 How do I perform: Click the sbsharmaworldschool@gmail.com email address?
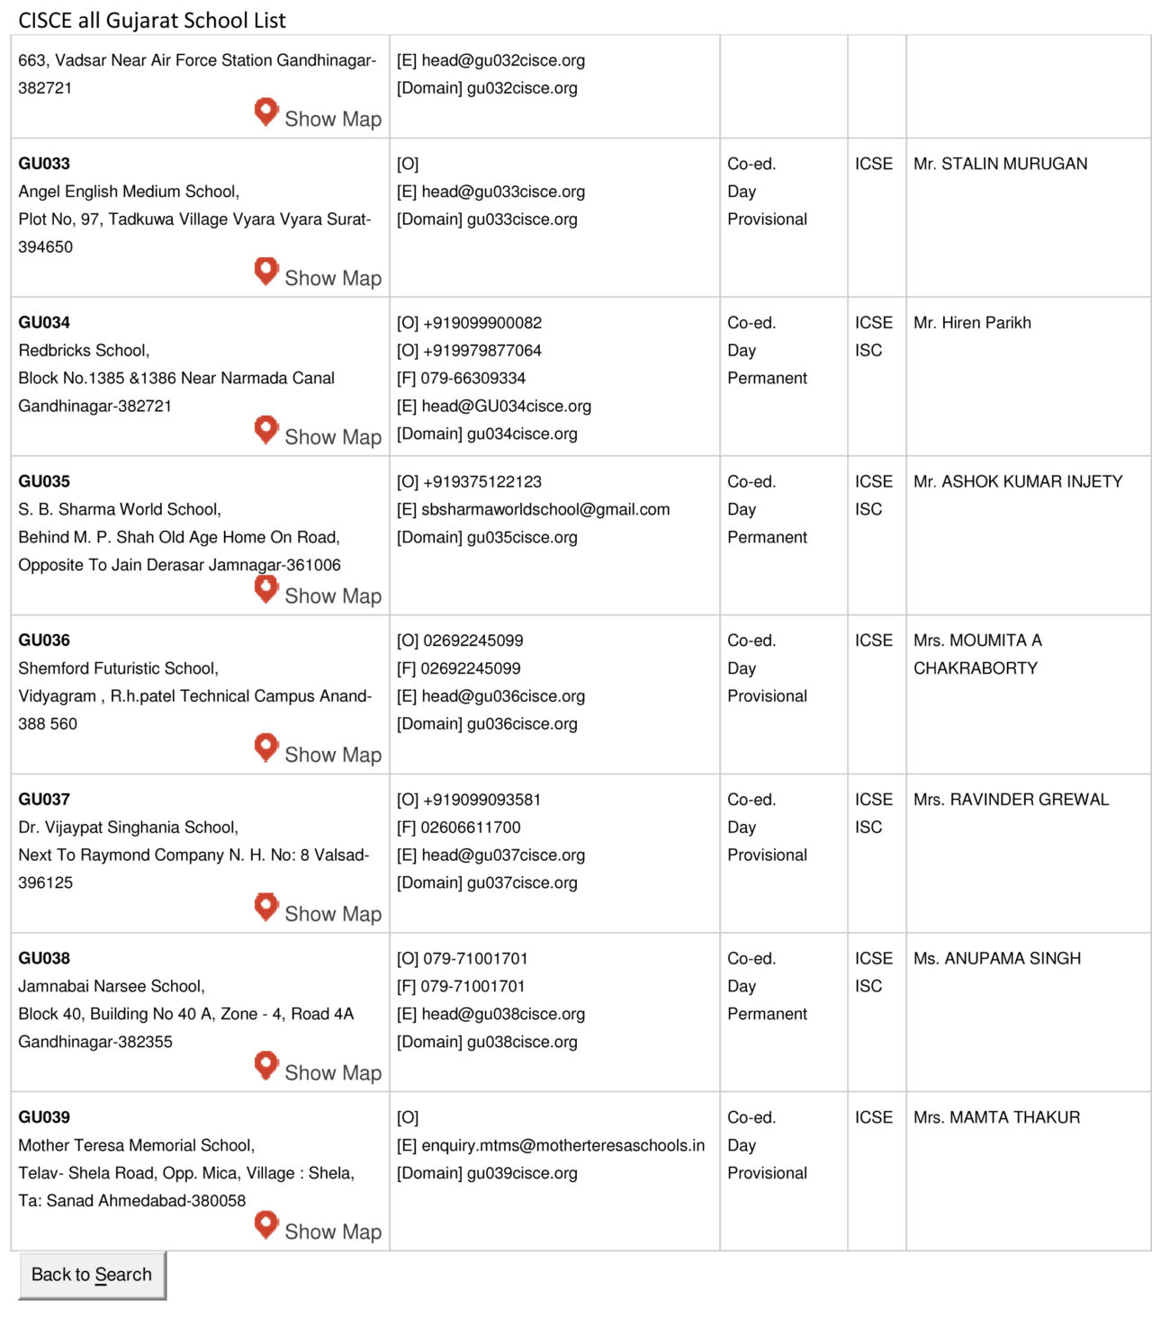click(545, 509)
